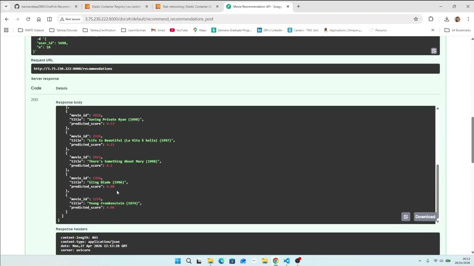The height and width of the screenshot is (266, 474).
Task: Click There's Something About Mary title
Action: pyautogui.click(x=124, y=161)
